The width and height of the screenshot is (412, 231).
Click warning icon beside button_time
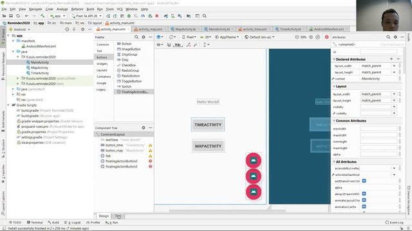150,145
